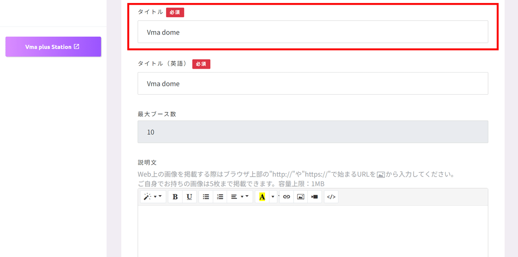Open the magic wand style dropdown
518x257 pixels.
153,197
